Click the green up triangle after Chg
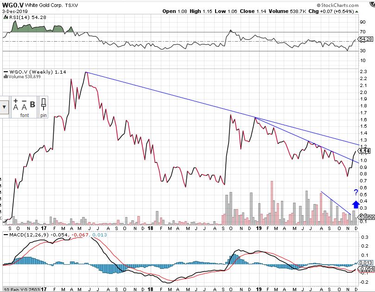Viewport: 375px width, 292px height. click(x=356, y=12)
